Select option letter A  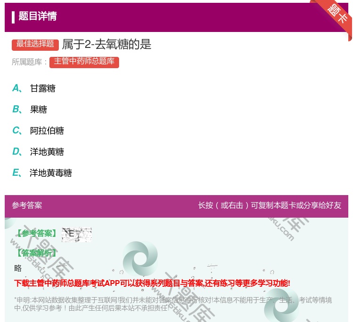pos(16,88)
